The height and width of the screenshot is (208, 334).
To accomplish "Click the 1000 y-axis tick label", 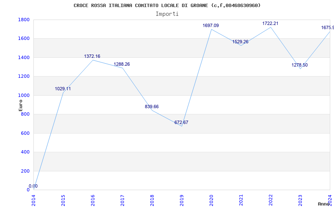I will tap(24, 96).
